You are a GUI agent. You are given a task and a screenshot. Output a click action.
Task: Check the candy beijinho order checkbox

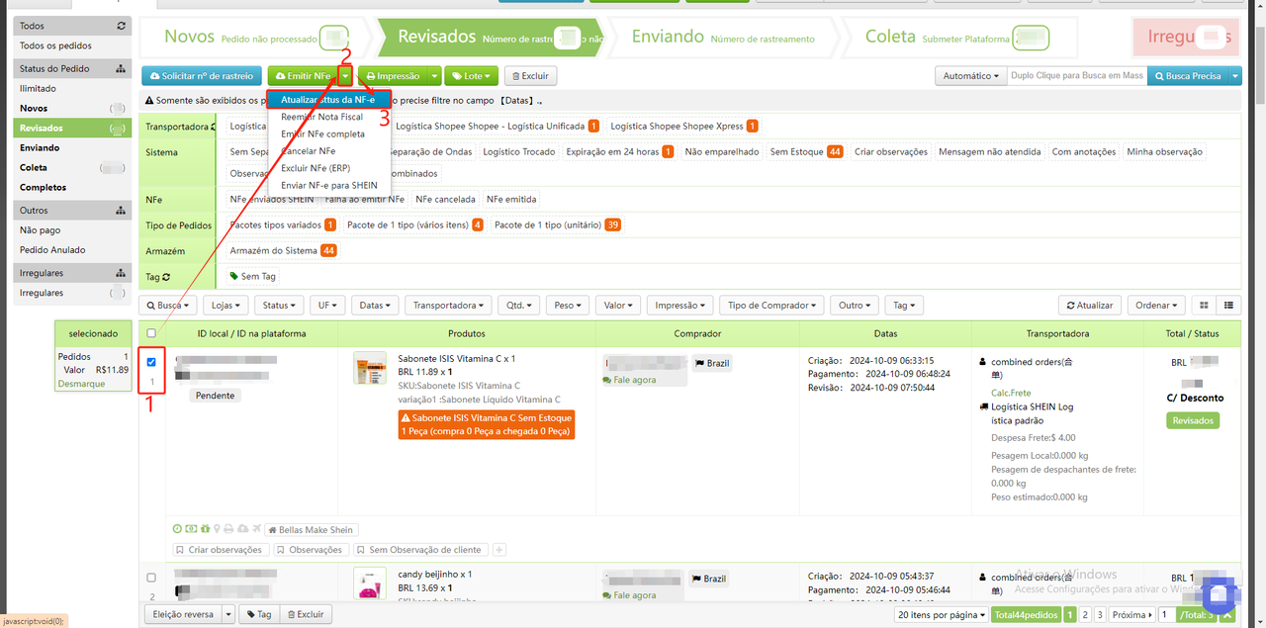[150, 578]
